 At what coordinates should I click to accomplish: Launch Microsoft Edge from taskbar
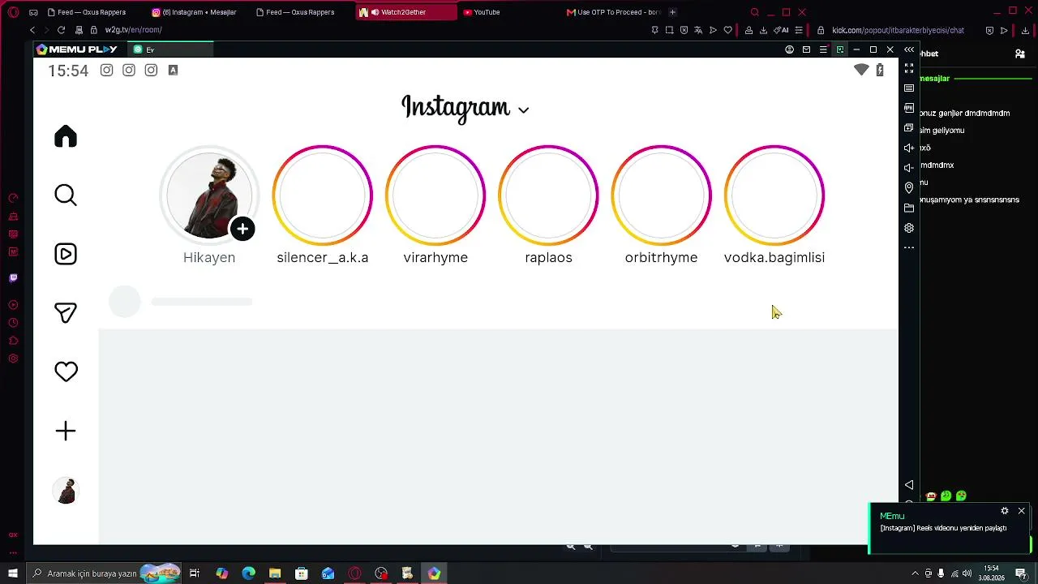pyautogui.click(x=248, y=573)
